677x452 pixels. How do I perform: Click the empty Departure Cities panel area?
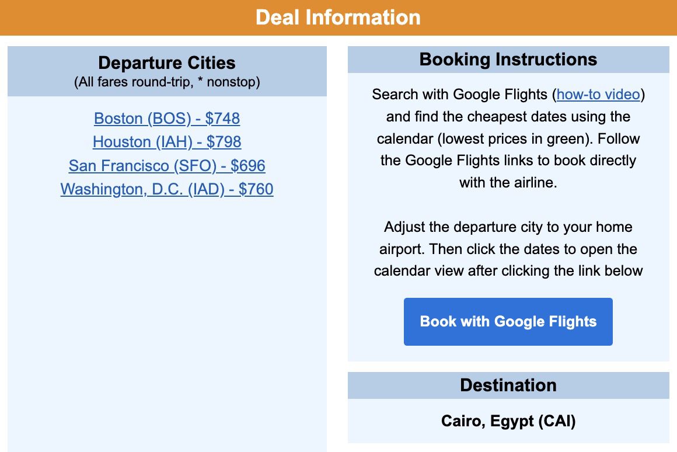pos(166,292)
